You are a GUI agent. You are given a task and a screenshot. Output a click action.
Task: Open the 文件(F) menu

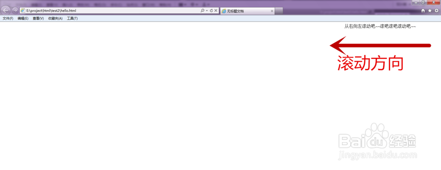coord(8,18)
